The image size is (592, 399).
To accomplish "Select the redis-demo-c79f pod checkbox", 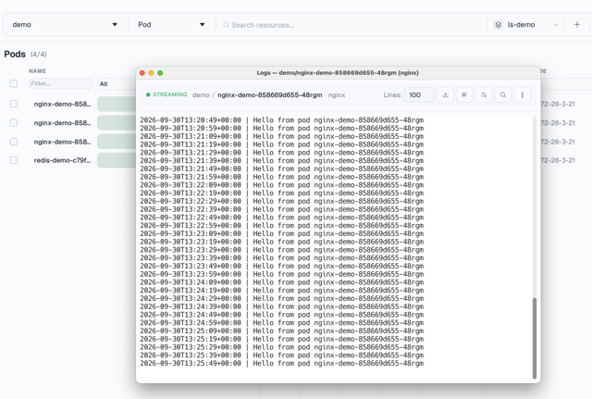I will tap(14, 160).
